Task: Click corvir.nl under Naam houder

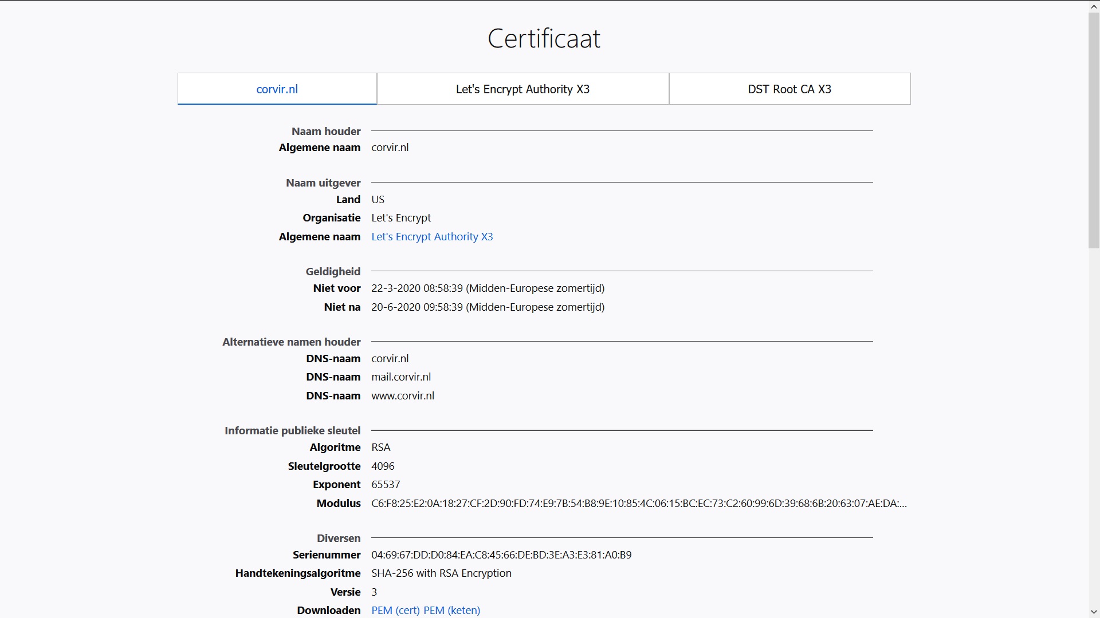Action: pos(390,148)
